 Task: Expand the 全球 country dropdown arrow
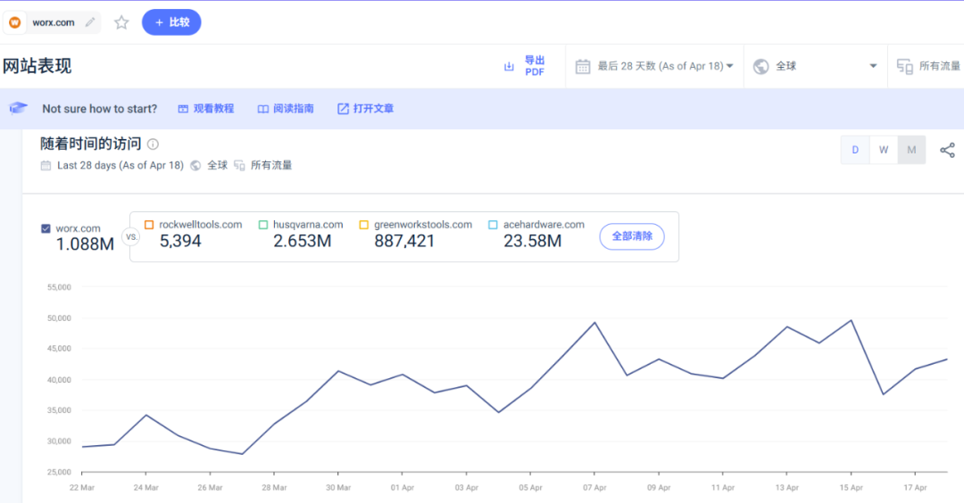(x=873, y=66)
